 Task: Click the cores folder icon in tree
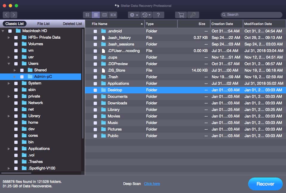[24, 136]
